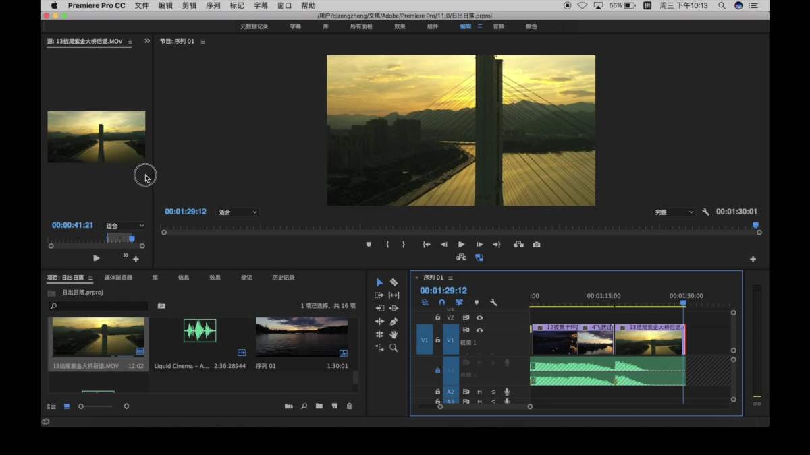
Task: Select the Razor tool in tools panel
Action: (394, 282)
